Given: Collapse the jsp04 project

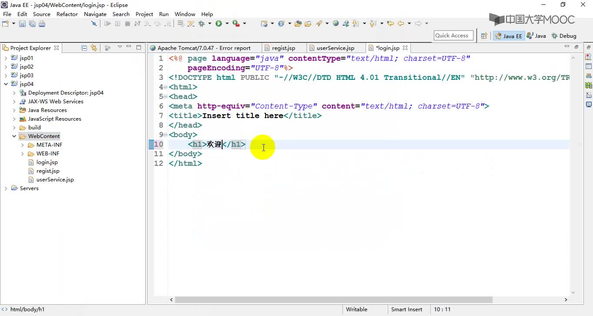Looking at the screenshot, I should point(6,84).
